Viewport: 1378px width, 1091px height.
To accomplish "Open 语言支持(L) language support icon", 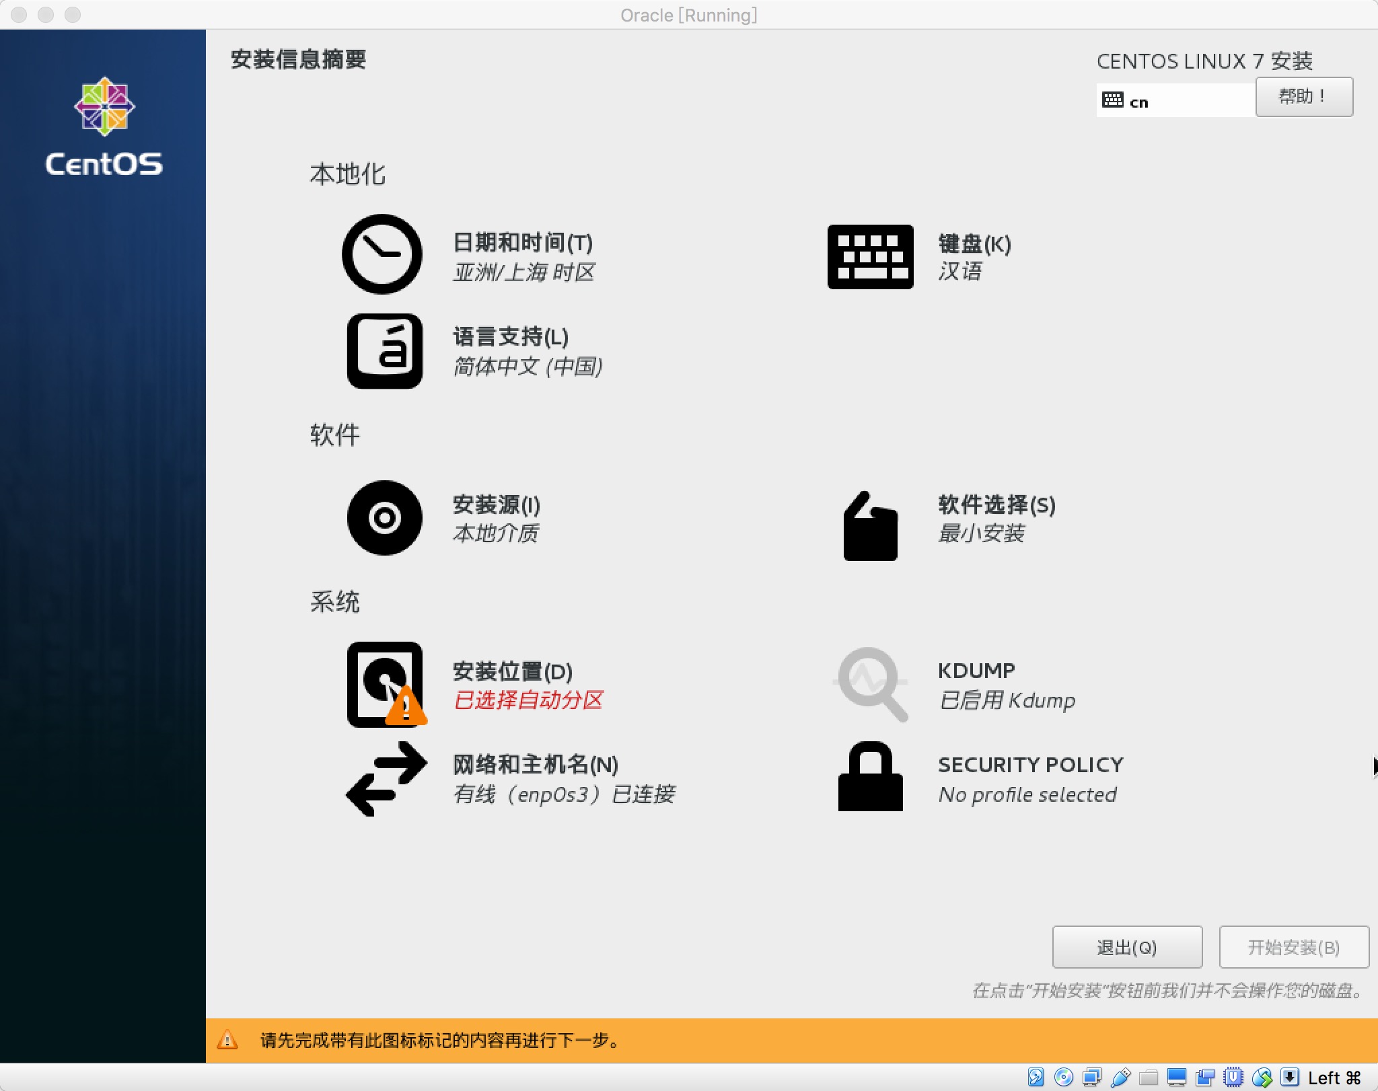I will tap(384, 351).
